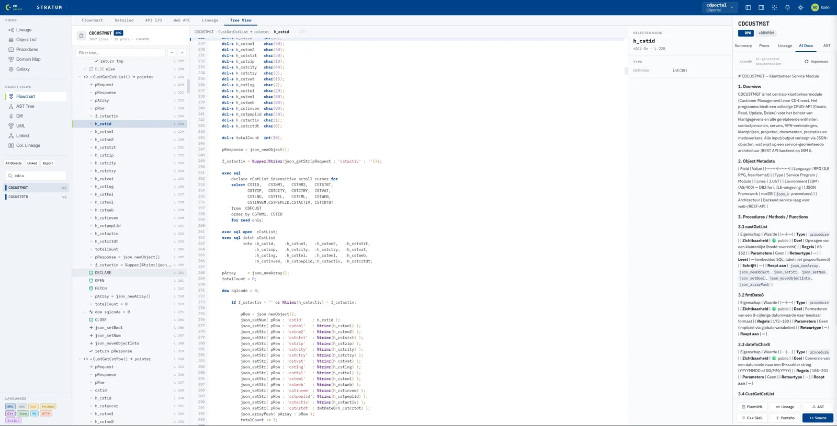The width and height of the screenshot is (837, 426).
Task: Collapse the CustGetCstRow() tree node
Action: click(x=80, y=359)
